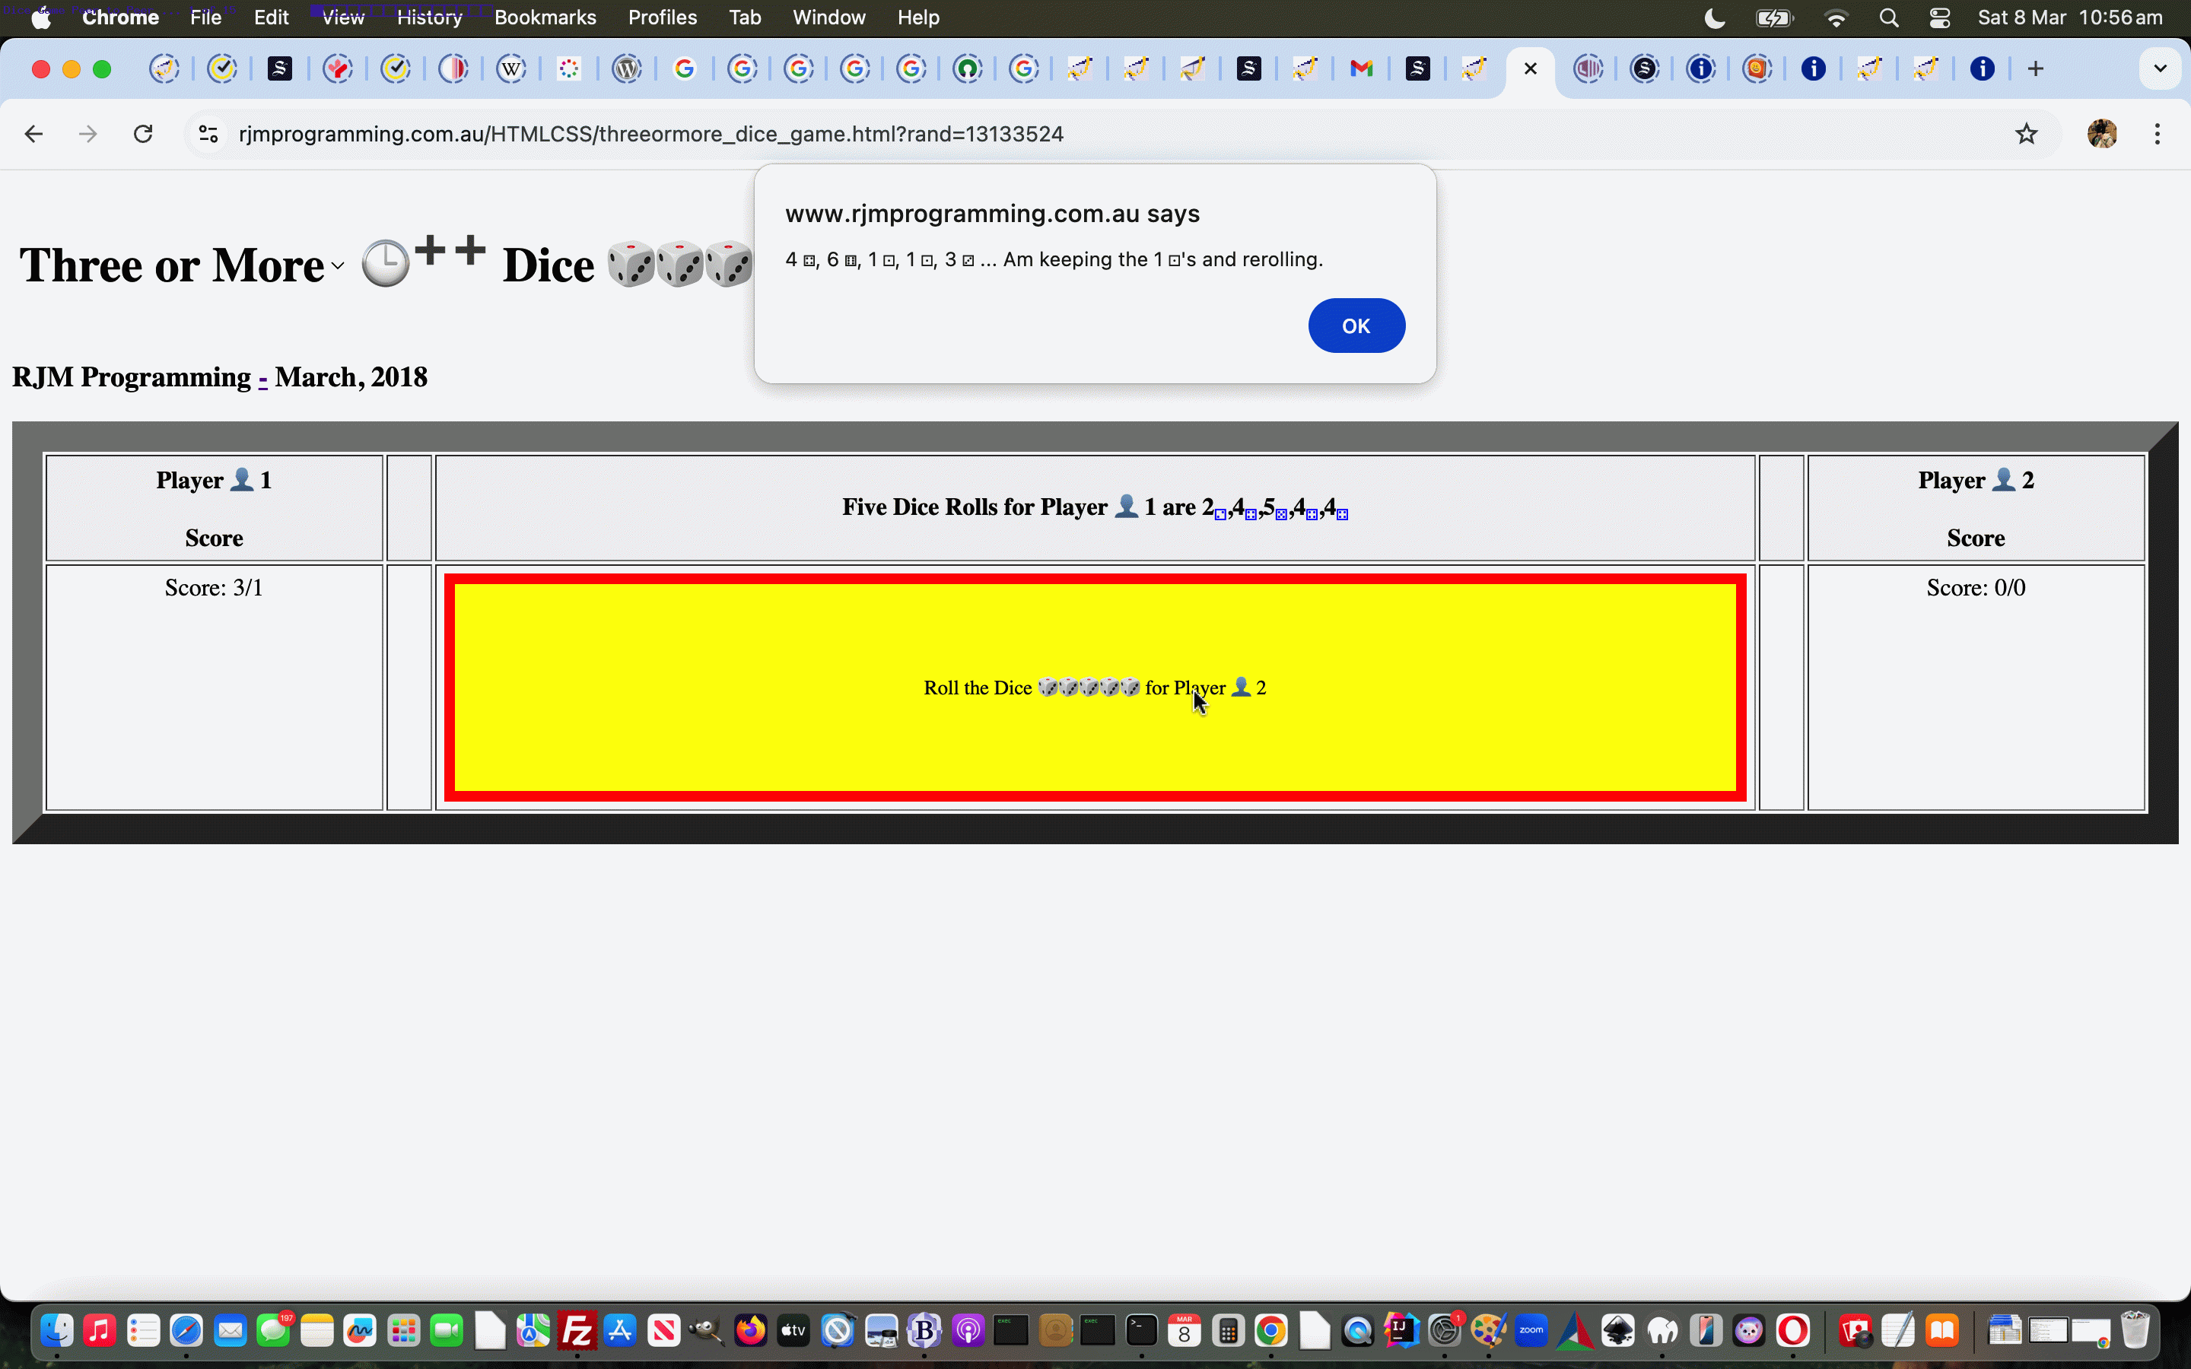Open the File menu
This screenshot has width=2191, height=1369.
[205, 17]
